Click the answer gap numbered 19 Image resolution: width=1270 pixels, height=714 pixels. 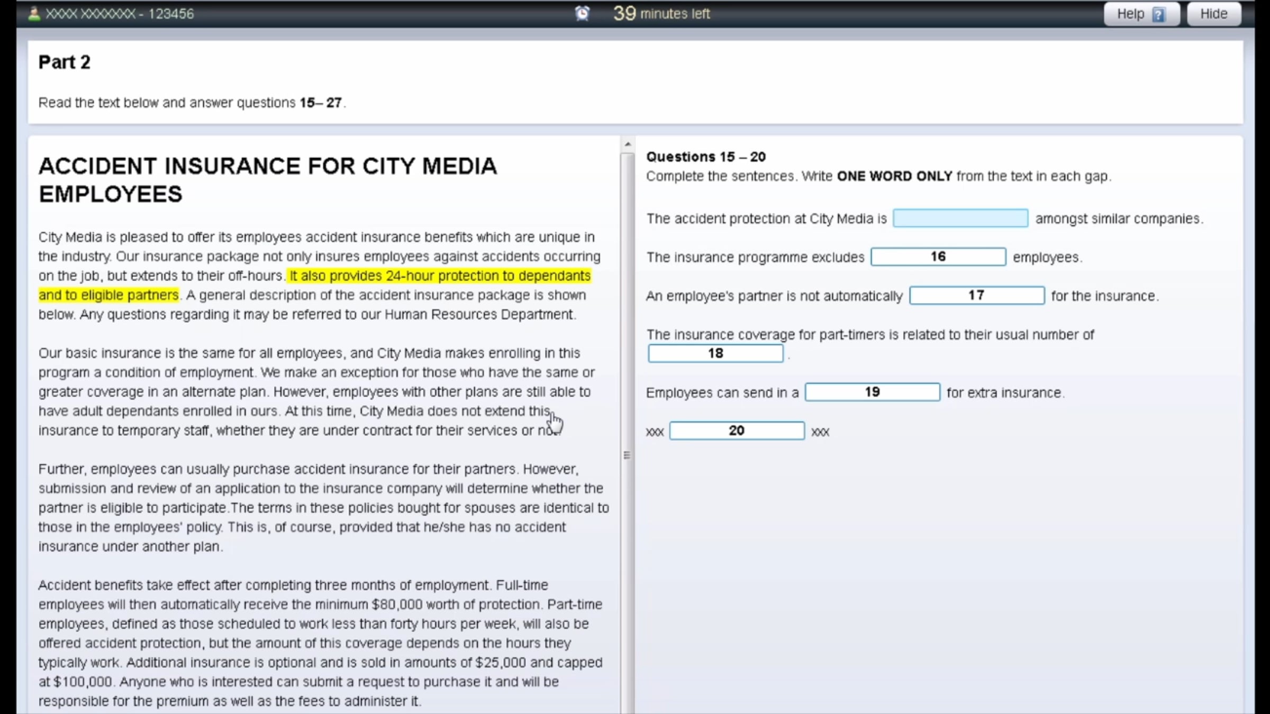coord(872,392)
